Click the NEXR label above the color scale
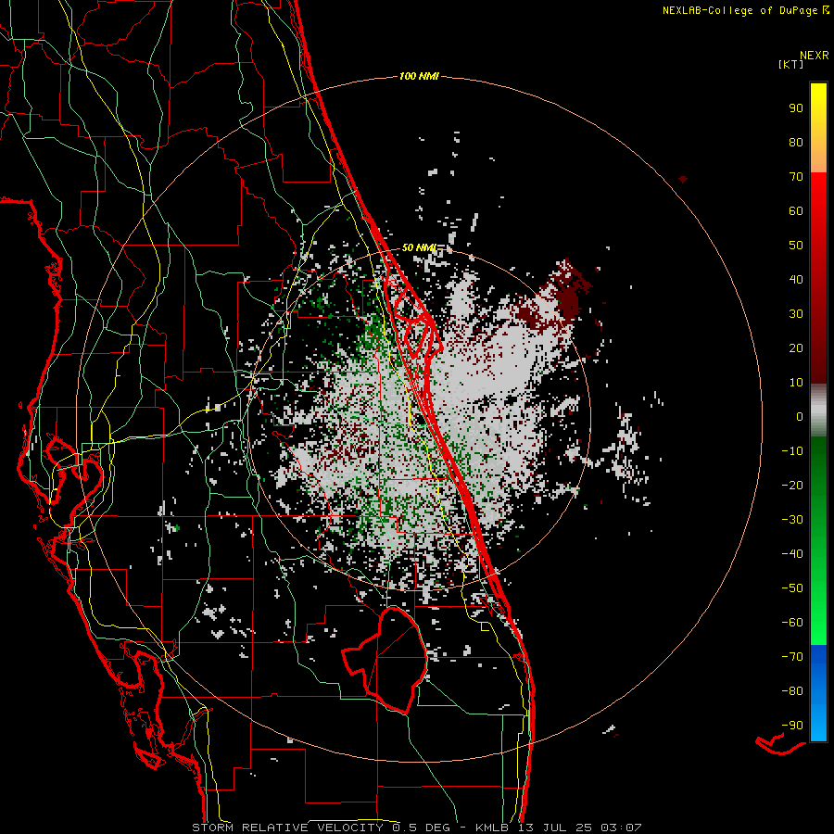The width and height of the screenshot is (834, 834). click(815, 56)
